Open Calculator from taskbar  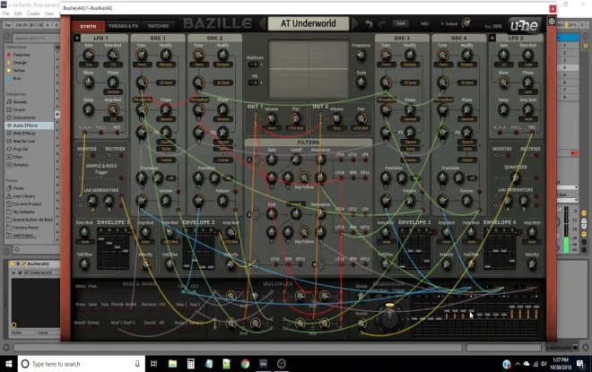(191, 364)
